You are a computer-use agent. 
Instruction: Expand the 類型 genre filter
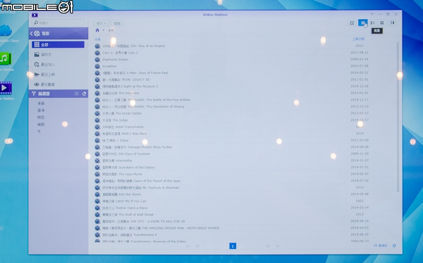click(41, 117)
